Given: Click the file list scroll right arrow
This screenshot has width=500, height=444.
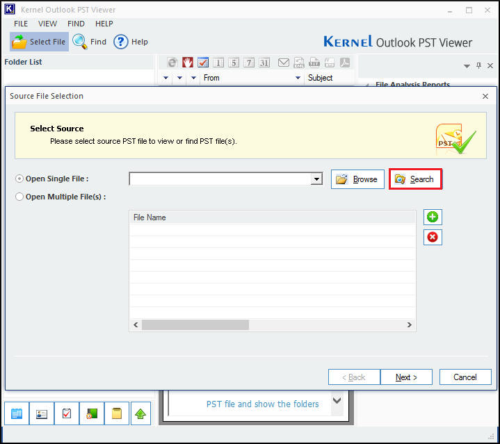Looking at the screenshot, I should pyautogui.click(x=410, y=325).
